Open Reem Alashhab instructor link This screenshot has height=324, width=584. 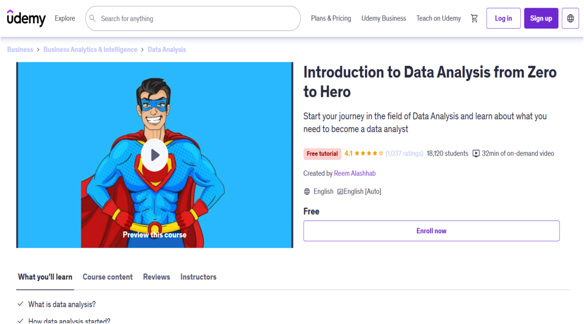click(x=355, y=173)
